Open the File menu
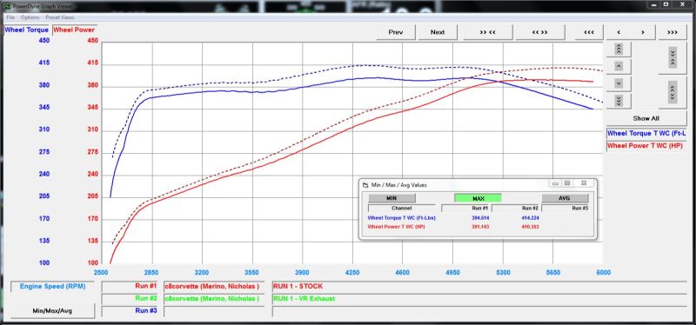 click(x=10, y=17)
